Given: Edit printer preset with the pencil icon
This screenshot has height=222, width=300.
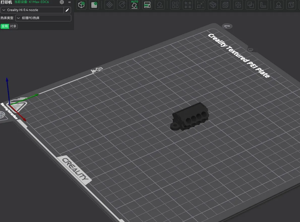Looking at the screenshot, I should [67, 10].
